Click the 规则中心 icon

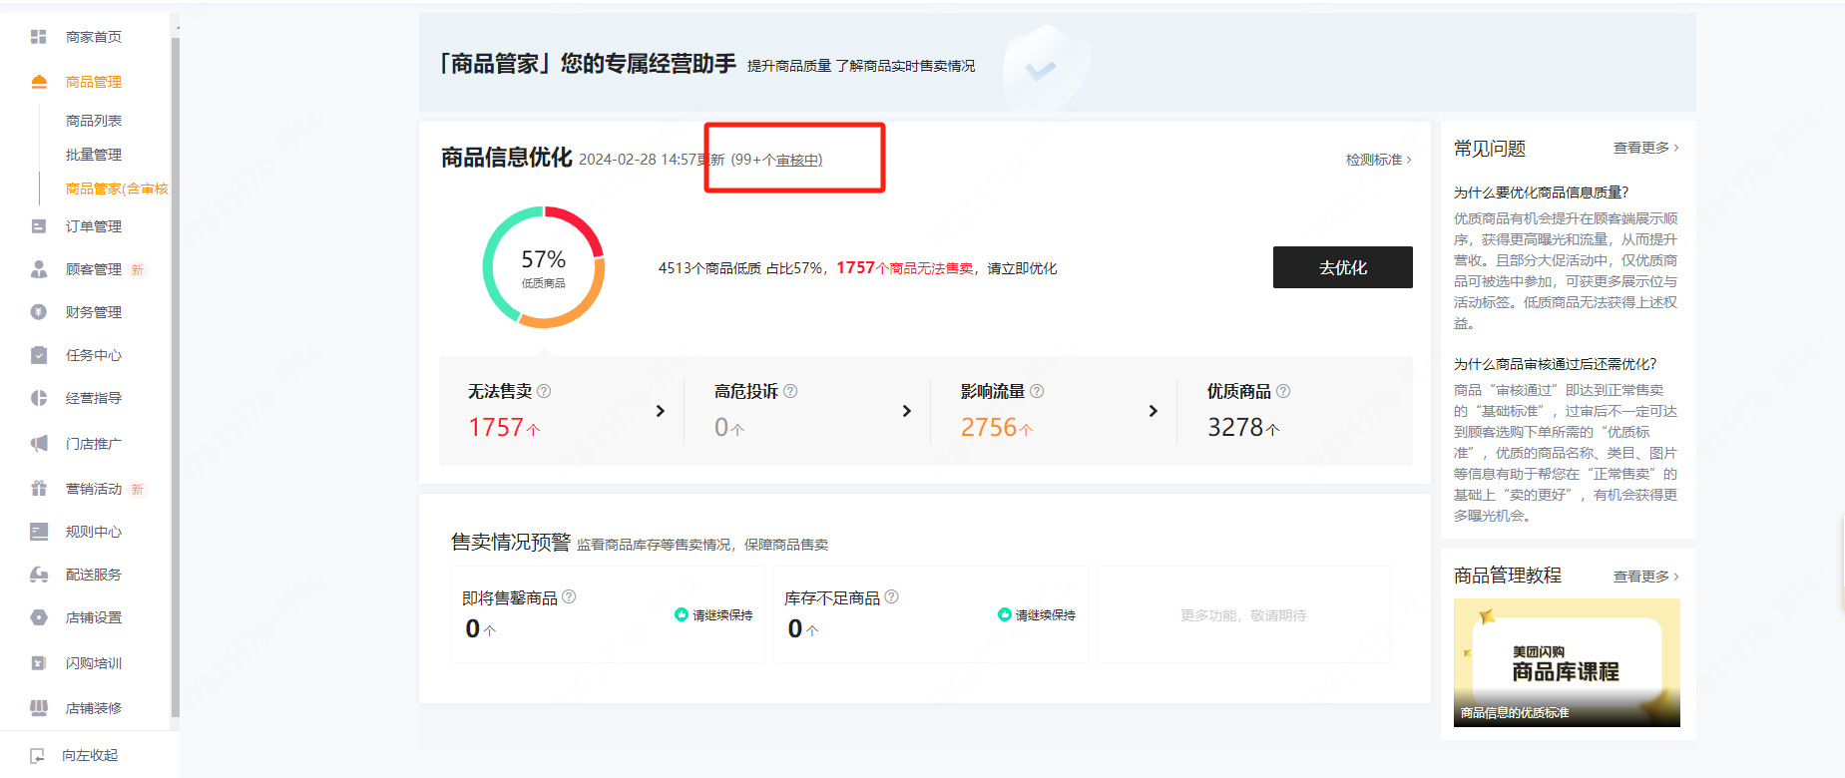click(x=39, y=532)
